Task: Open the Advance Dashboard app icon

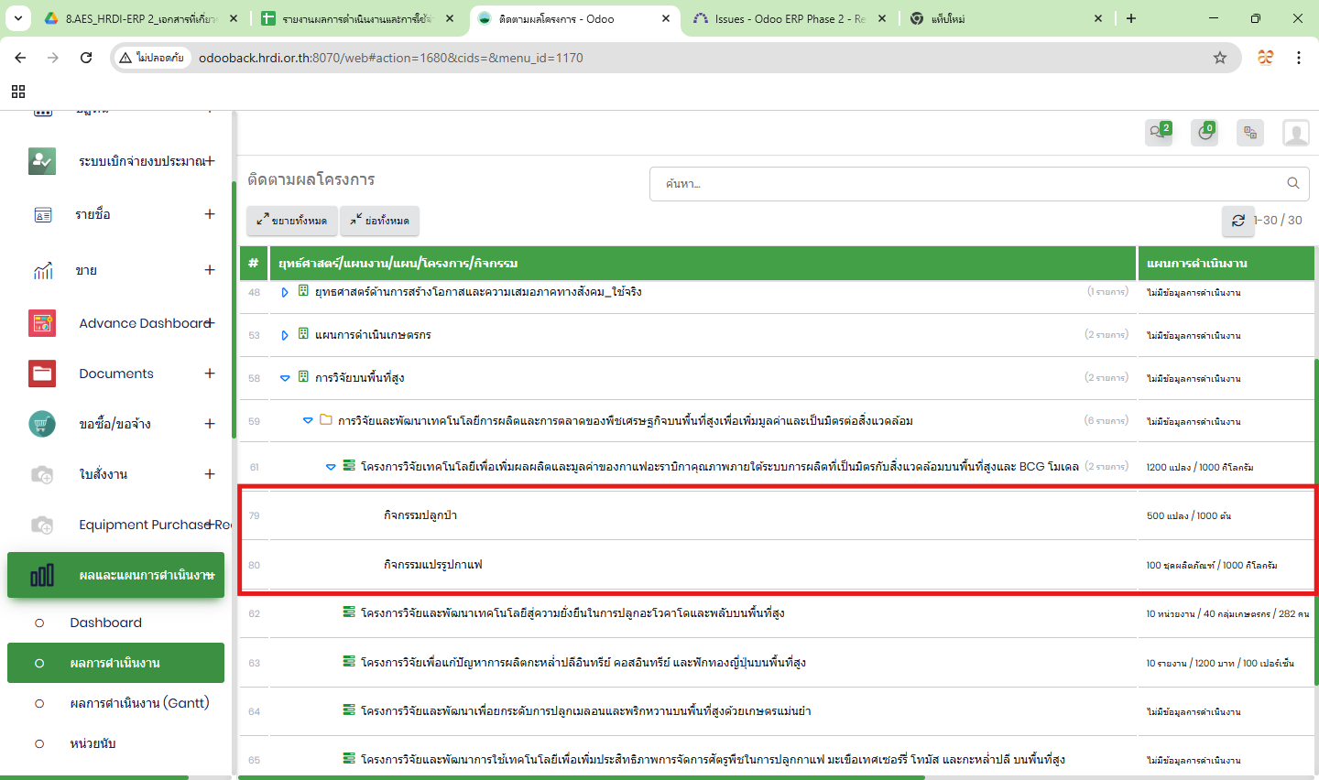Action: pyautogui.click(x=42, y=323)
